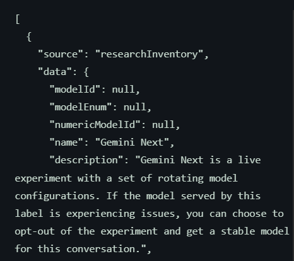Screen dimensions: 294x261
Task: Click the "Gemini Next" name value
Action: 132,142
